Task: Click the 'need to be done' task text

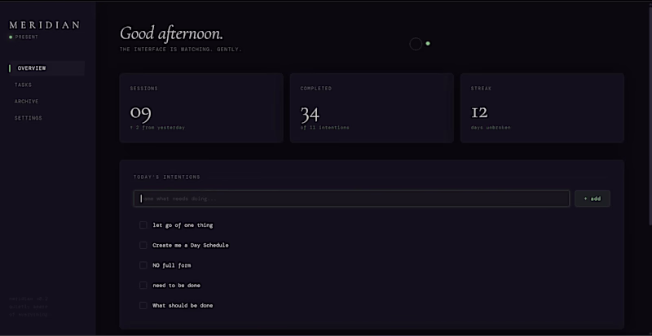Action: point(176,286)
